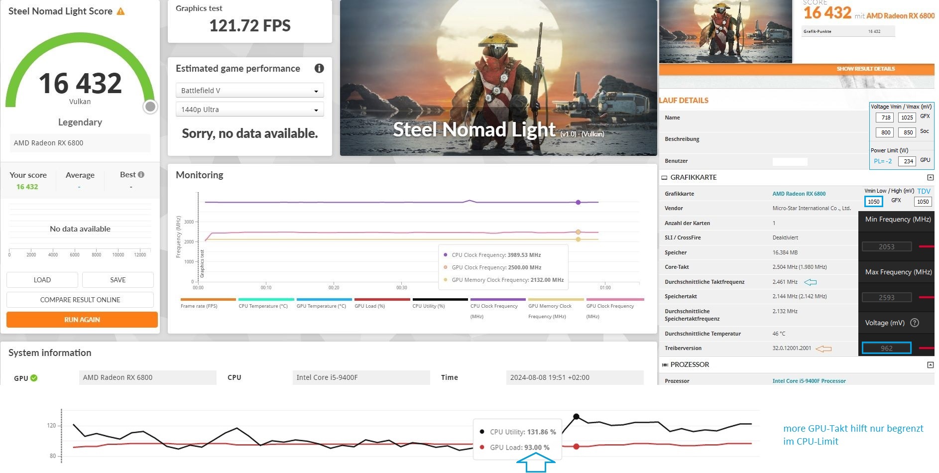Toggle the GPU Memory Clock Frequency legend

[556, 309]
